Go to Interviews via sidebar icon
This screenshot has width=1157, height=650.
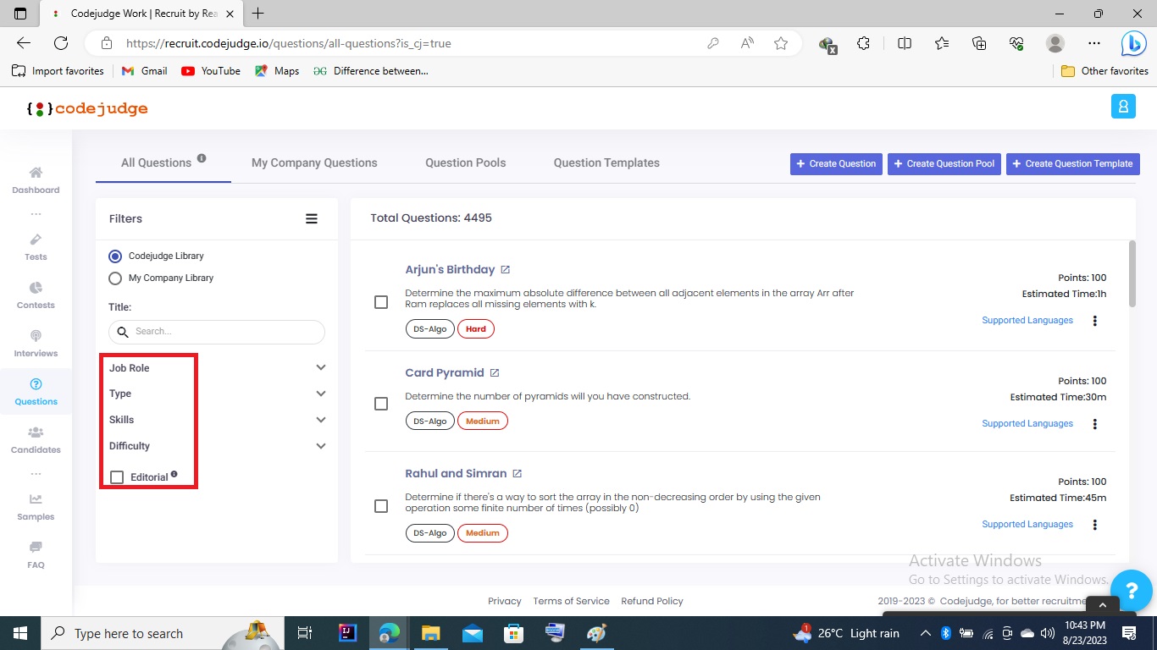[35, 342]
